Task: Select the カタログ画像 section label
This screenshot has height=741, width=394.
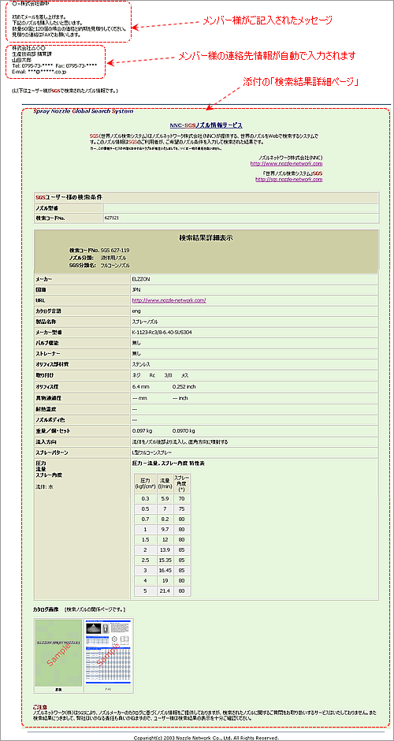Action: [x=46, y=610]
